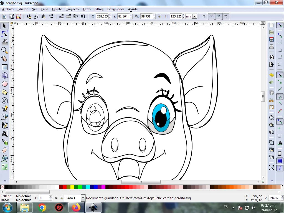The height and width of the screenshot is (213, 284).
Task: Select the Ellipse circle tool
Action: [4, 84]
